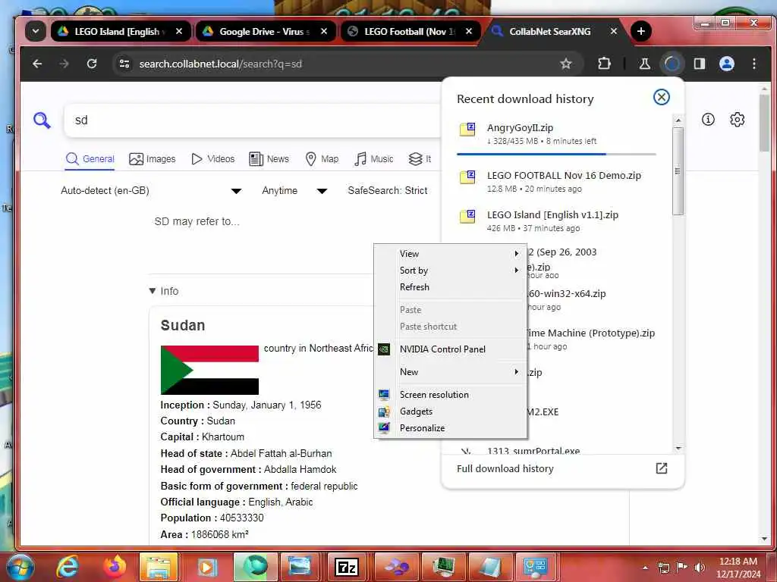Open site information icon in address bar
Image resolution: width=777 pixels, height=582 pixels.
coord(124,64)
